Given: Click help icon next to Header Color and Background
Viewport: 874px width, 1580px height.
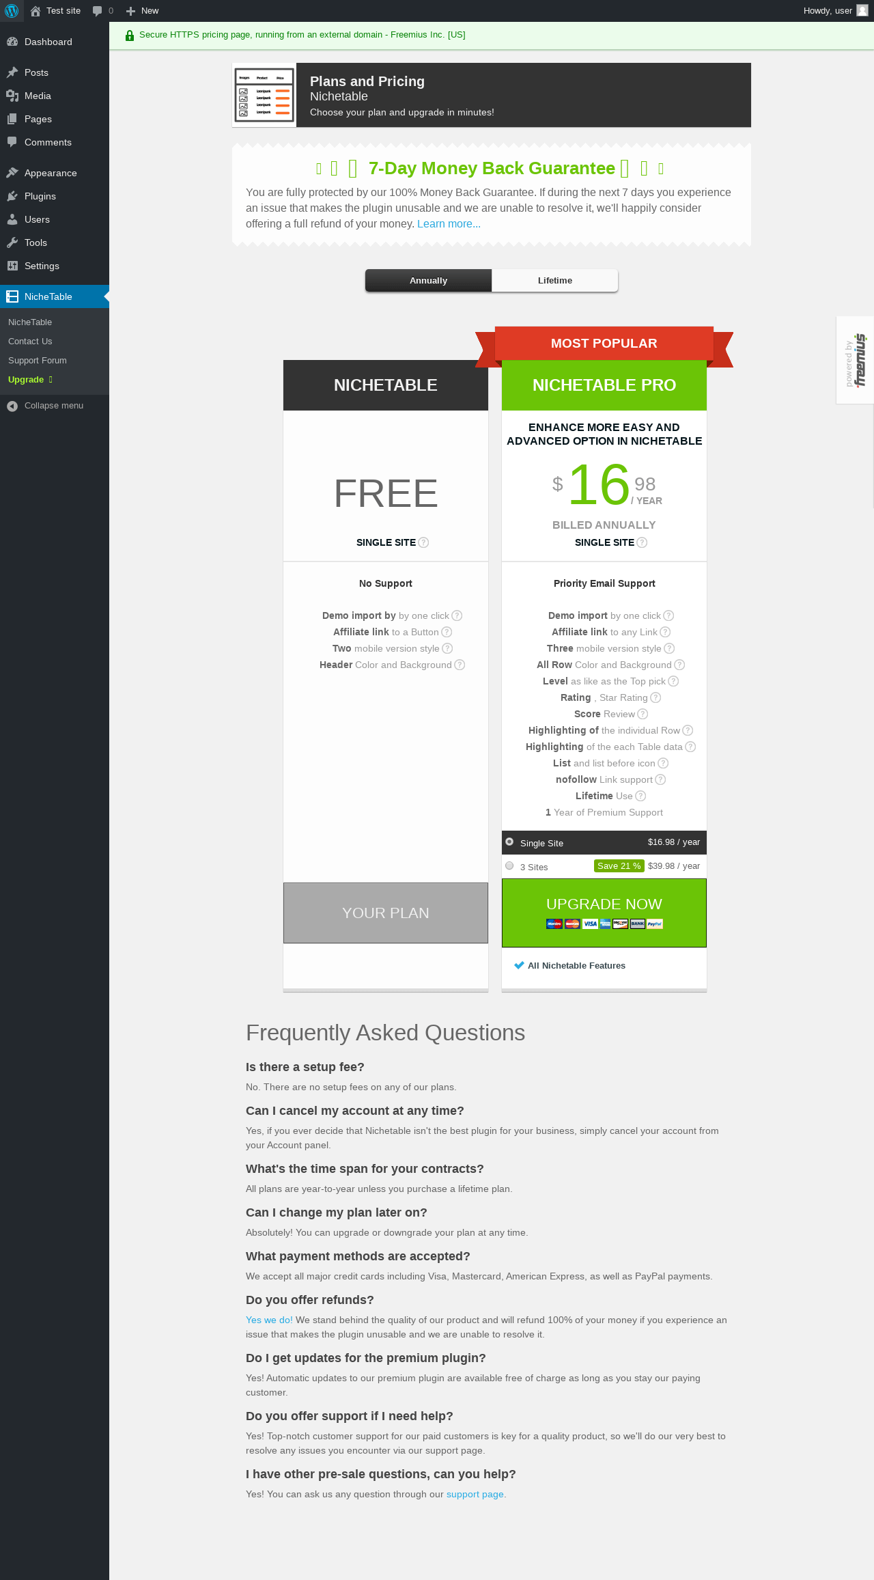Looking at the screenshot, I should pyautogui.click(x=460, y=665).
